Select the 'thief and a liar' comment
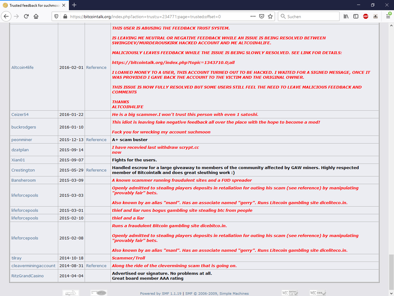The height and width of the screenshot is (296, 394). (x=128, y=218)
